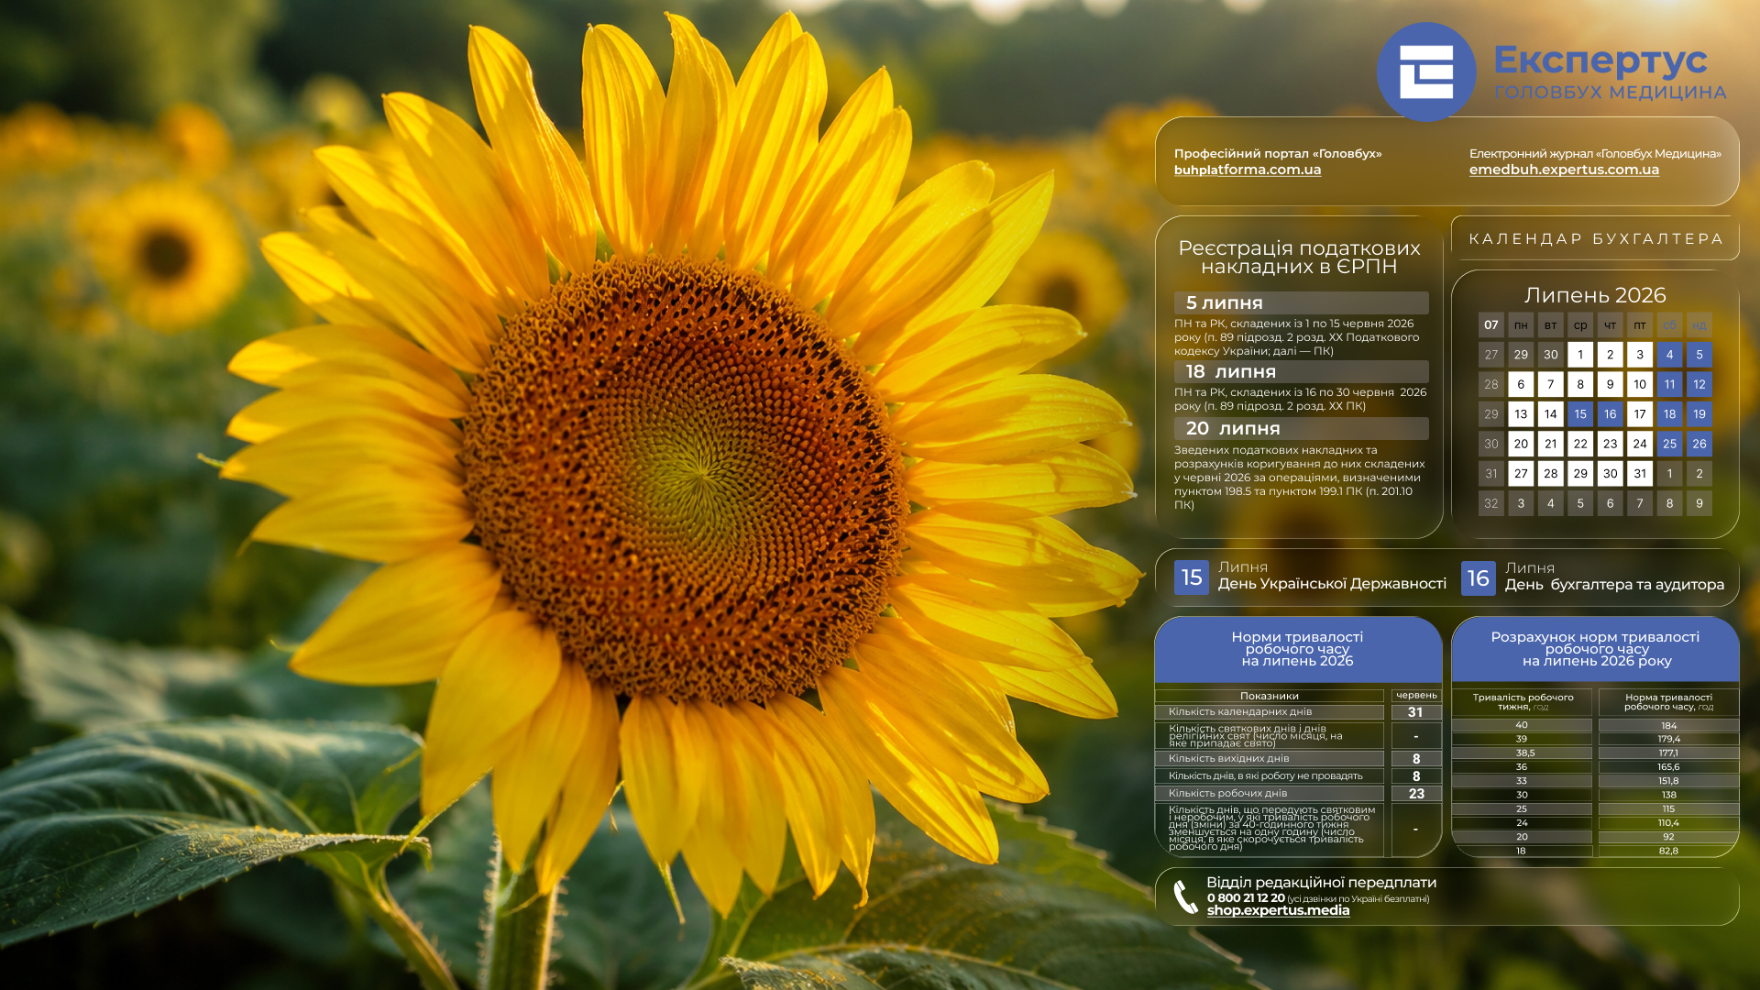Select the вт weekday header
1760x990 pixels.
click(x=1551, y=325)
